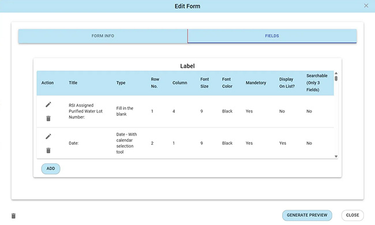Click Display On List 'Yes' in Date row

[283, 143]
